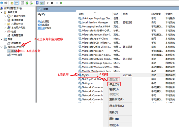
Task: Select 重新启动(E) in the context menu
Action: pos(116,99)
